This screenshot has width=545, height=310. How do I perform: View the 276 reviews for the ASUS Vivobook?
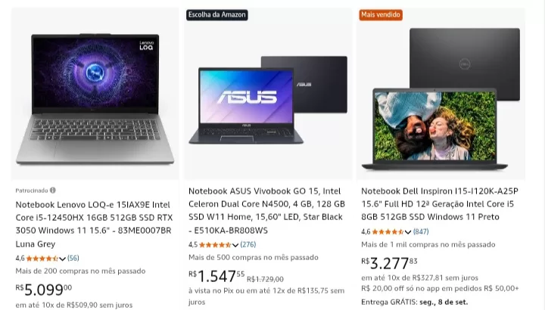click(x=248, y=244)
